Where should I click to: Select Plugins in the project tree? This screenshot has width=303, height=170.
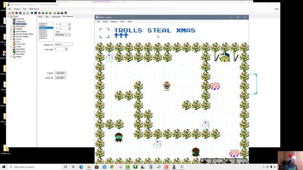(x=19, y=57)
